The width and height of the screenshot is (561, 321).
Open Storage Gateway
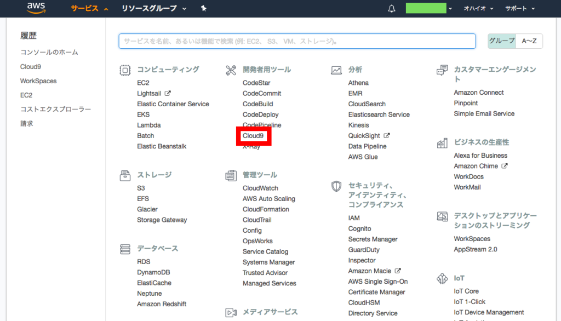(162, 220)
